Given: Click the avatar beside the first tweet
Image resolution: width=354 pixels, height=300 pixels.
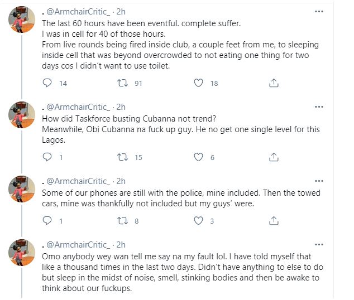Looking at the screenshot, I should click(22, 23).
